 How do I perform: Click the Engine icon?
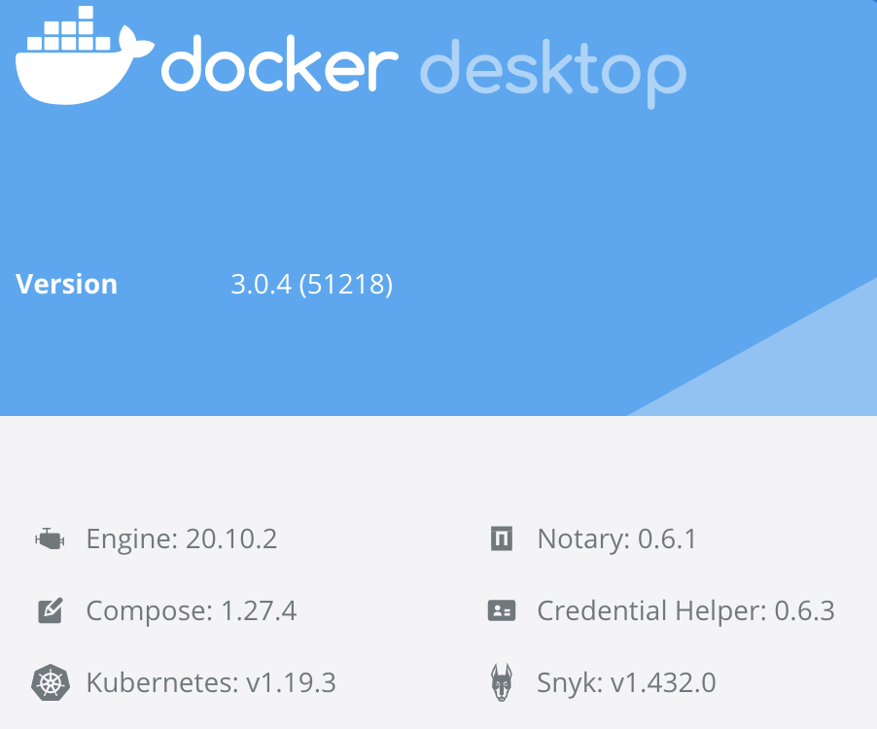click(x=50, y=539)
